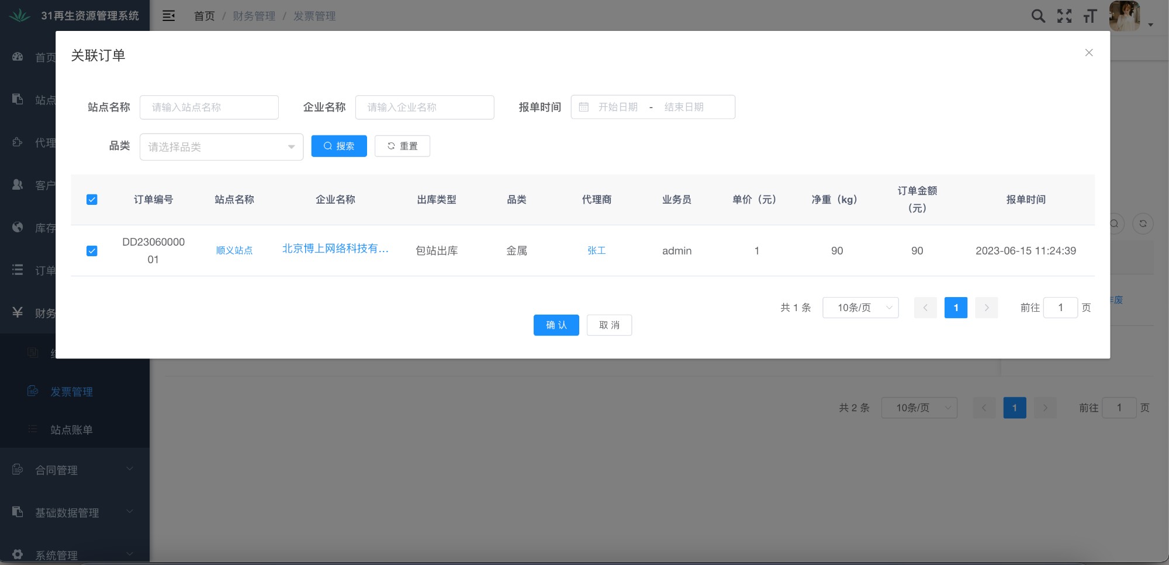Toggle fullscreen mode icon in header
Viewport: 1169px width, 565px height.
coord(1064,16)
